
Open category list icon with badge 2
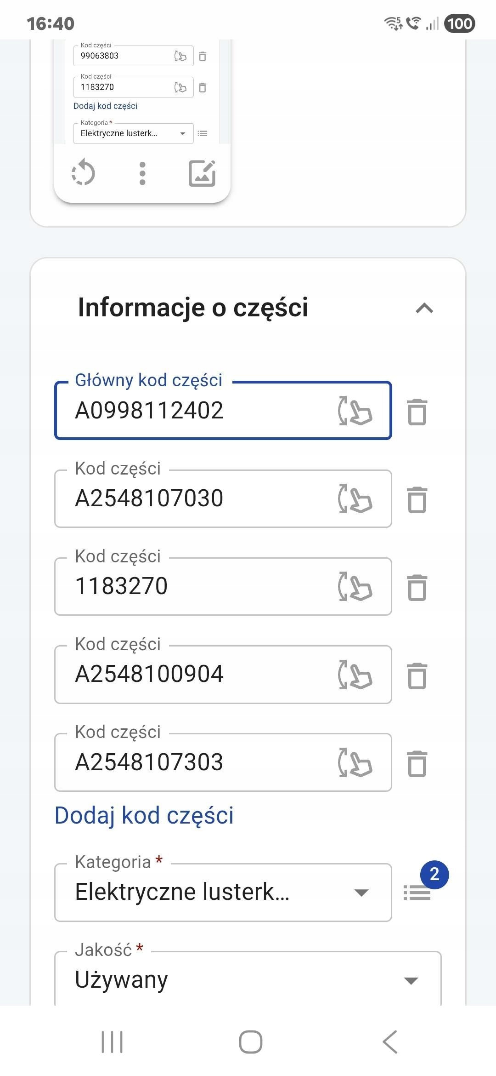tap(417, 893)
